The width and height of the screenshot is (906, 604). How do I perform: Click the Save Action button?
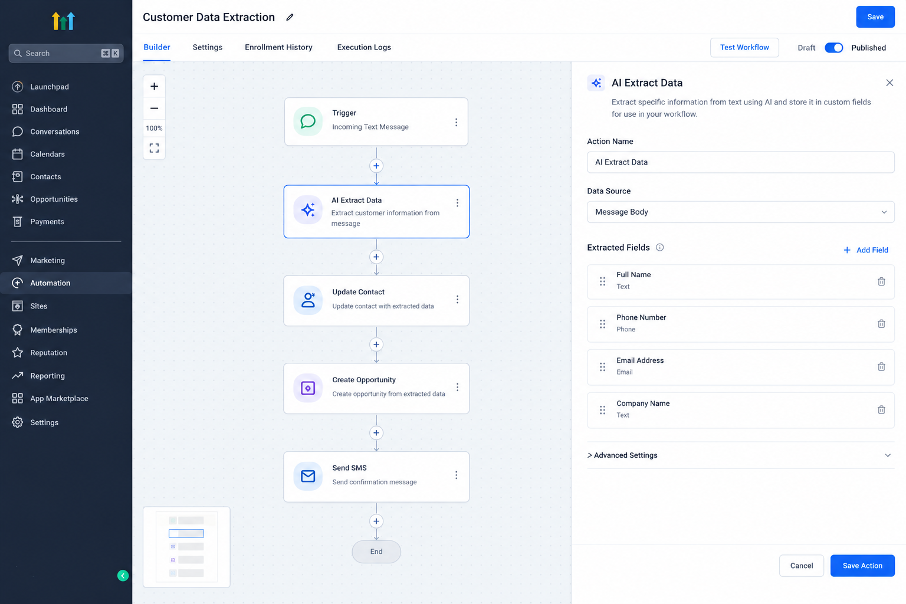point(862,566)
